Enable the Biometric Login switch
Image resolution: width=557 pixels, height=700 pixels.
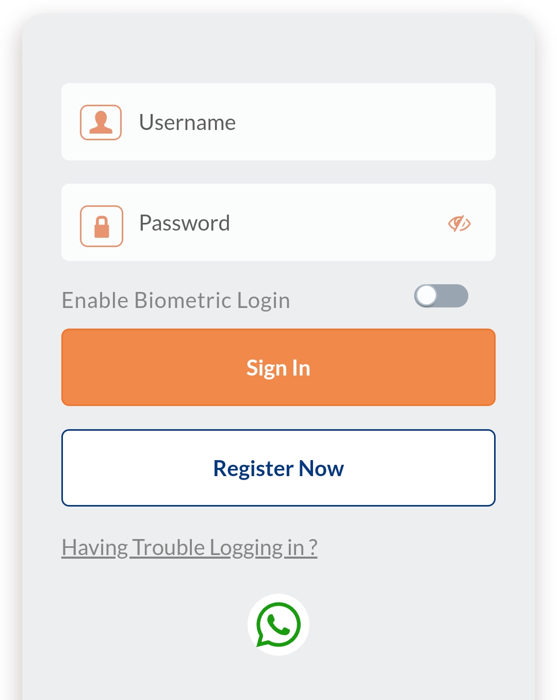pos(441,296)
